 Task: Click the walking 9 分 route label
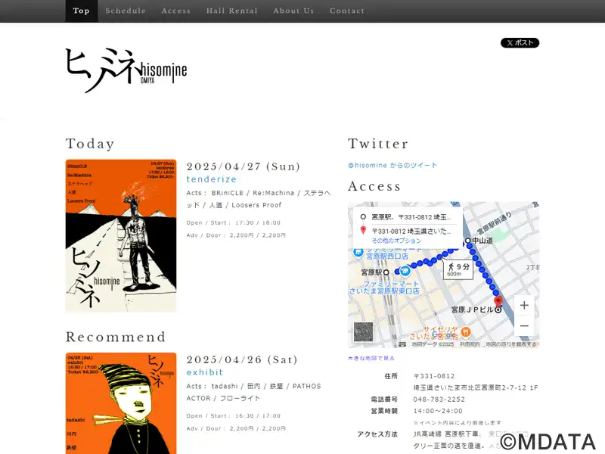click(x=458, y=269)
